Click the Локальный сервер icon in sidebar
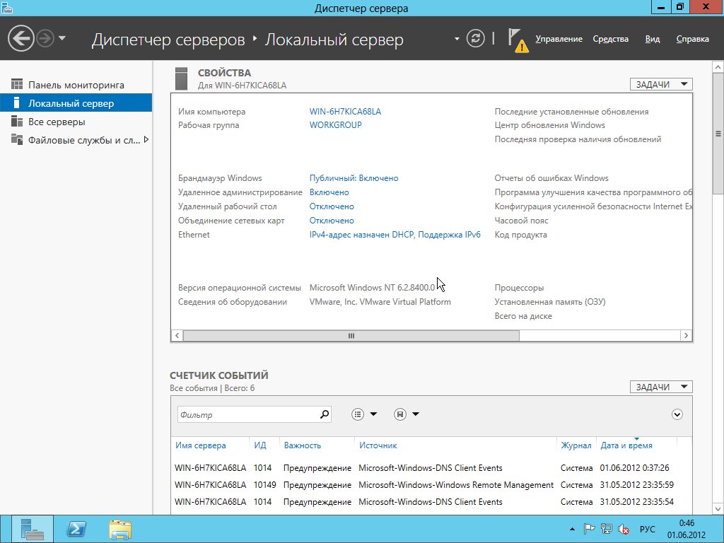 [16, 103]
